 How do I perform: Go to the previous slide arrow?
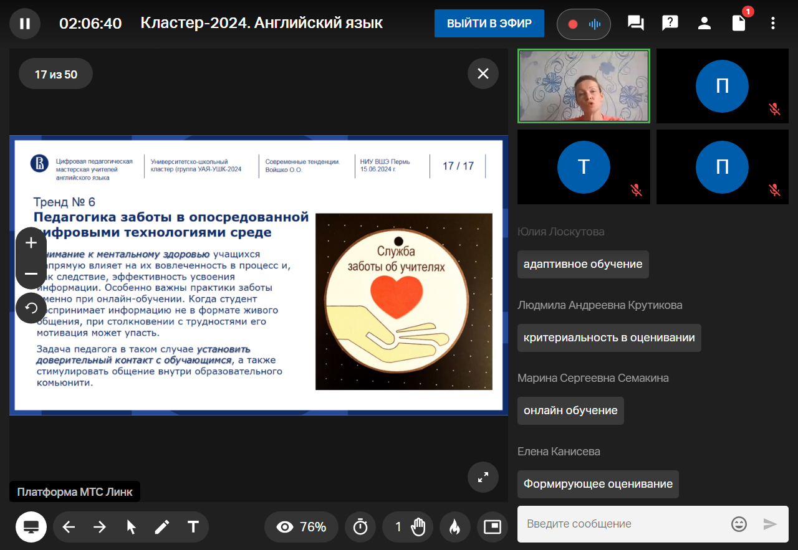(x=69, y=527)
